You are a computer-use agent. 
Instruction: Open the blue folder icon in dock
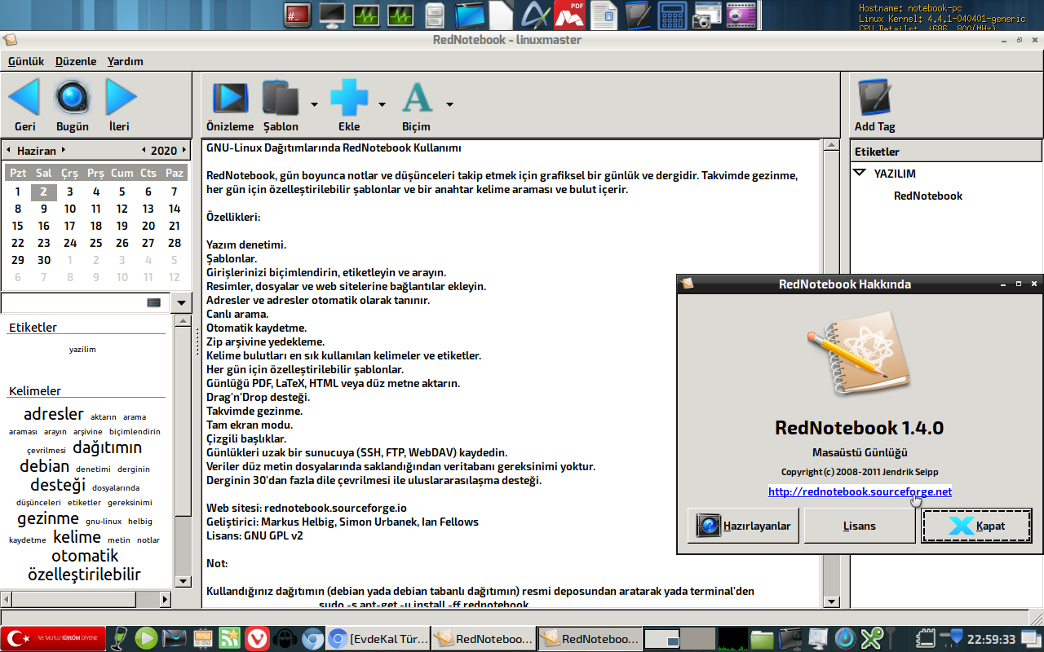tap(469, 15)
